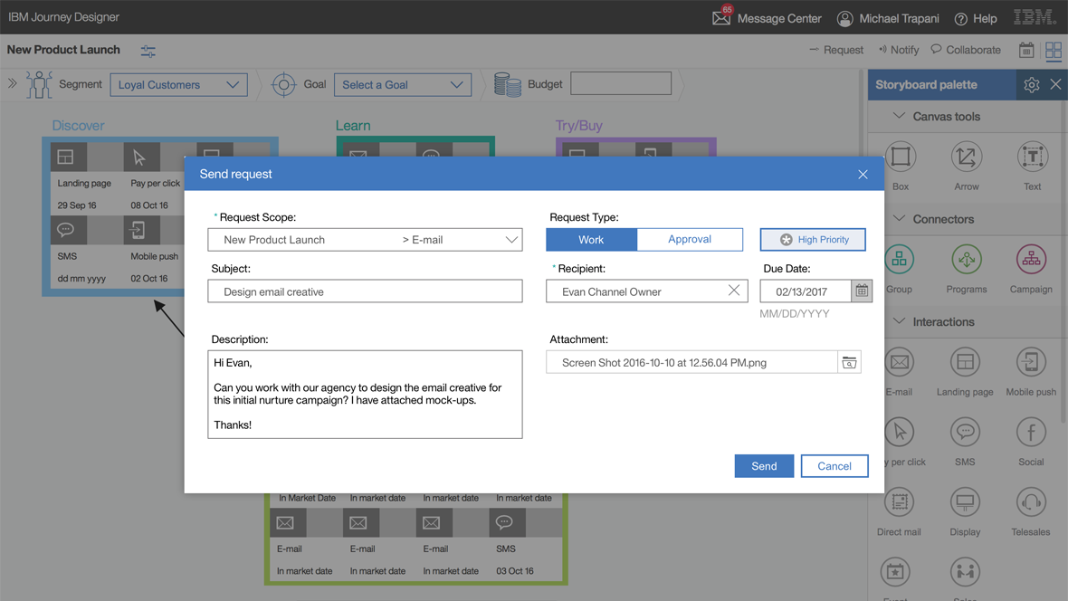Click the Due Date text field
This screenshot has height=601, width=1068.
[x=806, y=291]
